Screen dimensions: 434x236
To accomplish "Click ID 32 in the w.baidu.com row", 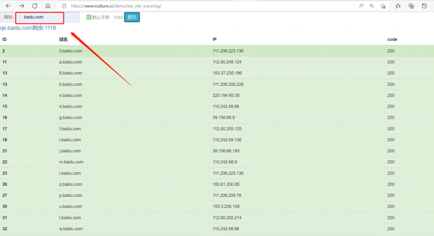I will click(5, 229).
